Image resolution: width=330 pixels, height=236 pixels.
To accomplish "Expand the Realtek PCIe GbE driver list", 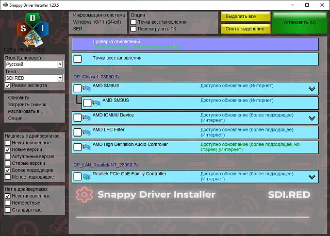I will (311, 177).
